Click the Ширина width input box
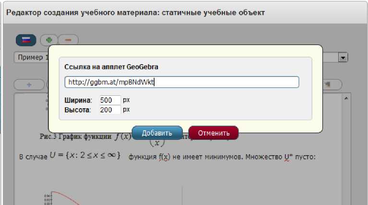This screenshot has width=368, height=205. (x=110, y=101)
